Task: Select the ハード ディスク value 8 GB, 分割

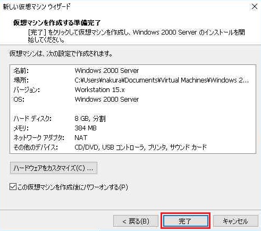Action: (90, 119)
